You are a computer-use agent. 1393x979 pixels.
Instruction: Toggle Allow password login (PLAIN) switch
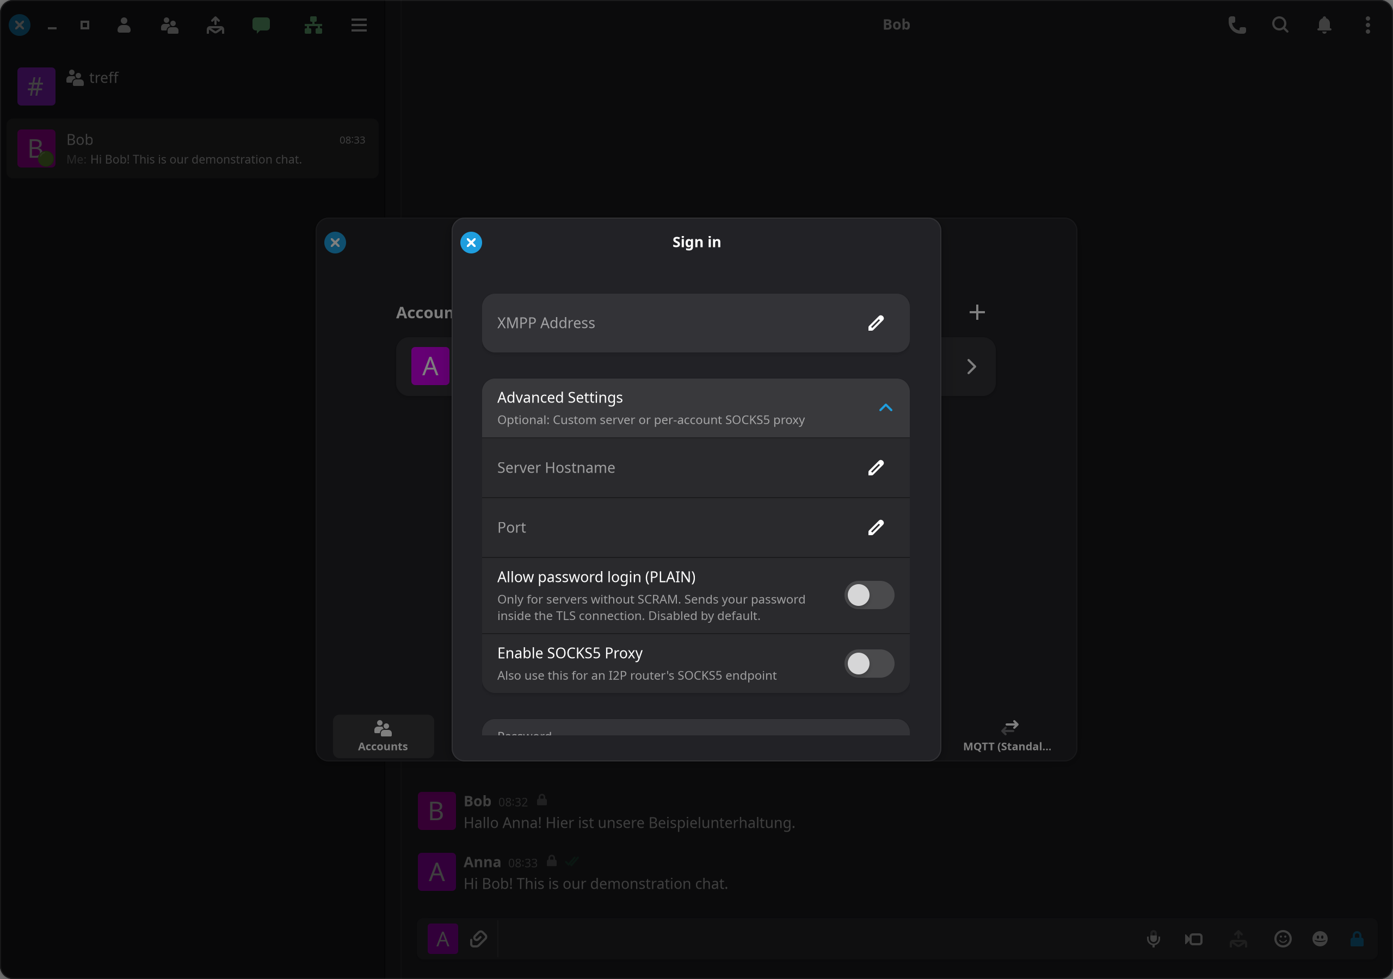click(869, 595)
